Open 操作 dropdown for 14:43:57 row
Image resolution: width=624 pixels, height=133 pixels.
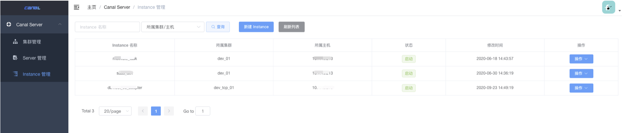[x=581, y=59]
